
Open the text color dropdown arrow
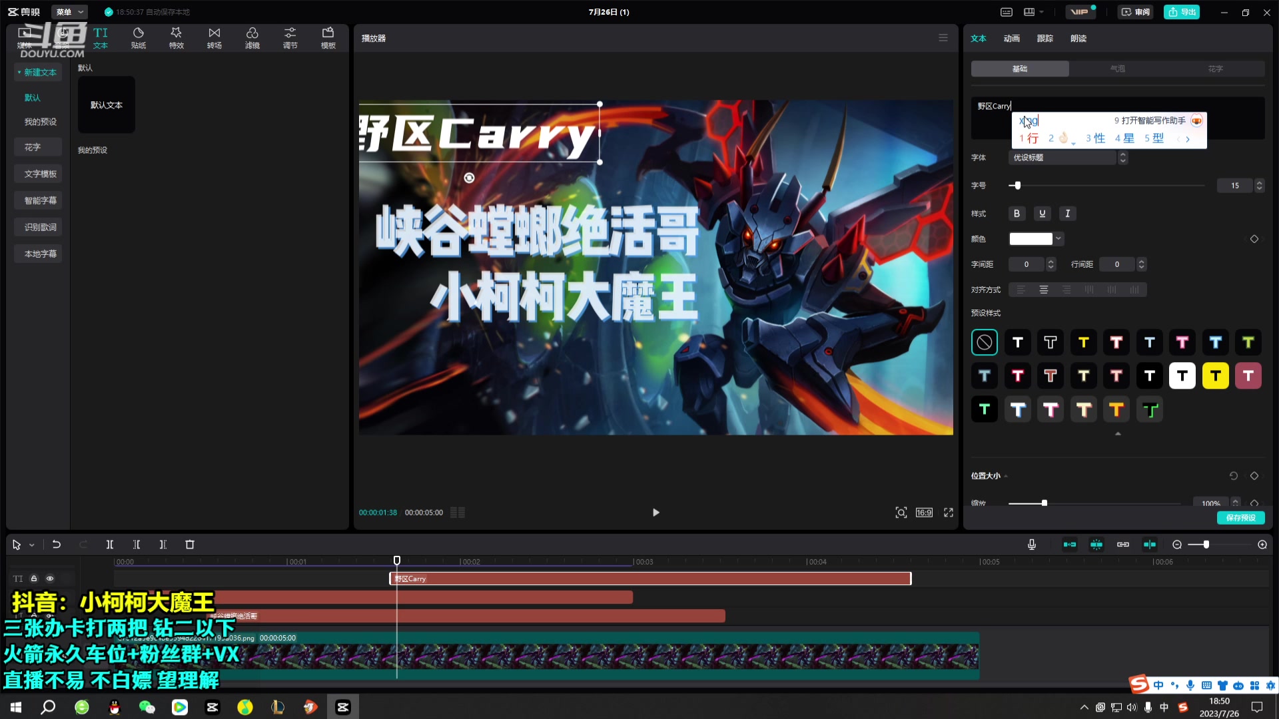click(x=1059, y=239)
